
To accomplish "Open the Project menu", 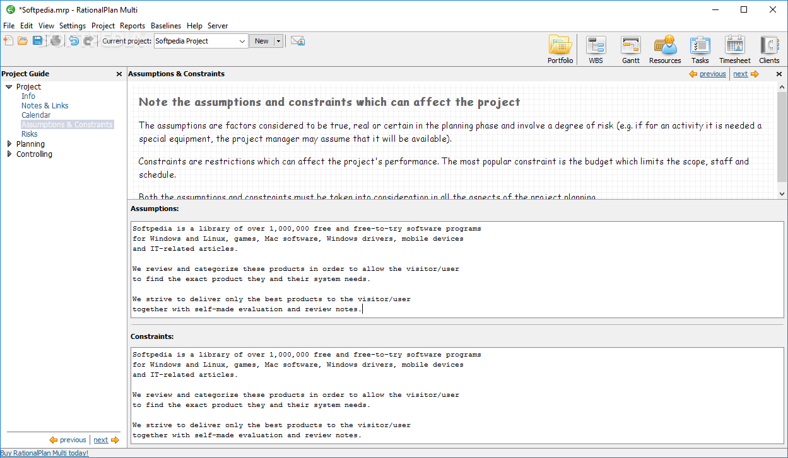I will click(103, 26).
